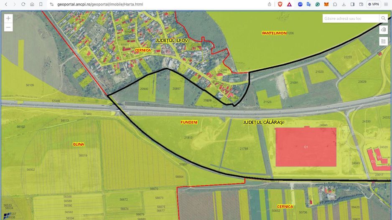The height and width of the screenshot is (220, 392).
Task: Click parcel 56664 on the map
Action: pos(179,177)
